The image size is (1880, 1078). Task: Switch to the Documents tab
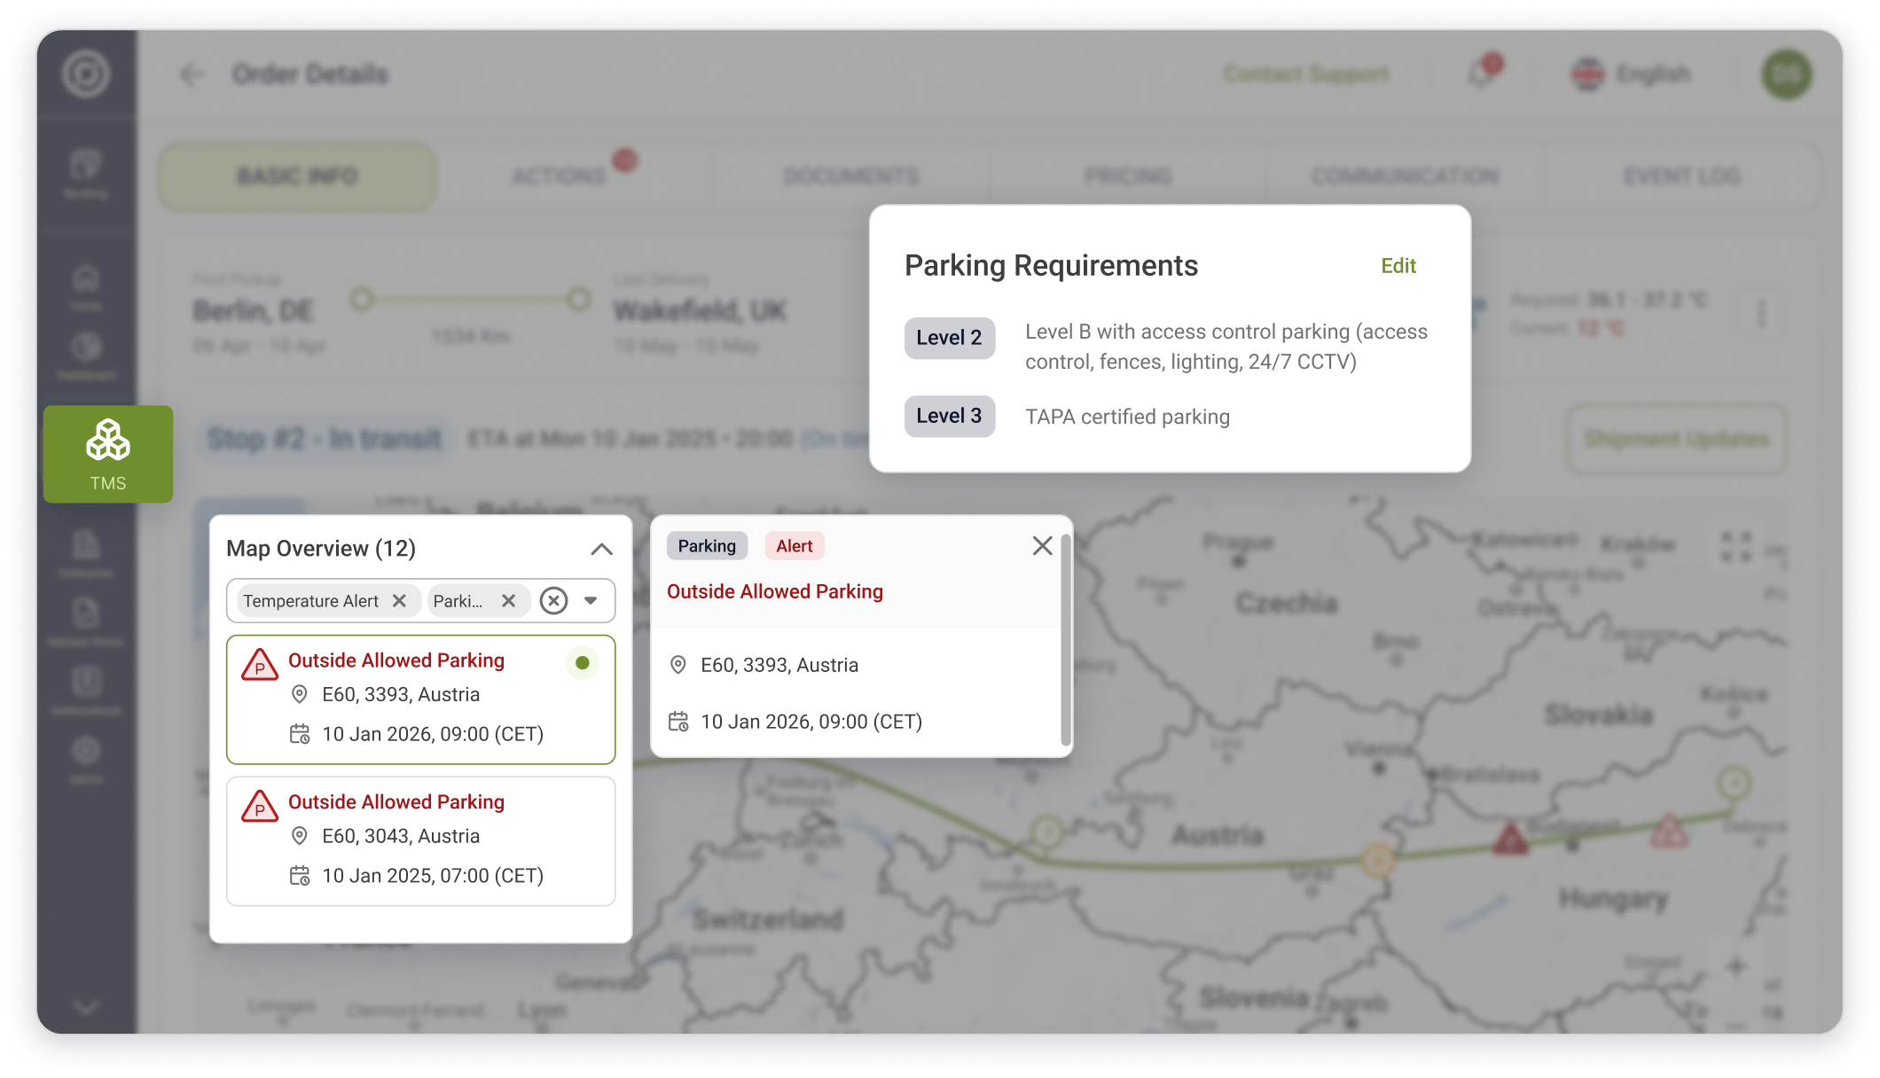pyautogui.click(x=850, y=176)
